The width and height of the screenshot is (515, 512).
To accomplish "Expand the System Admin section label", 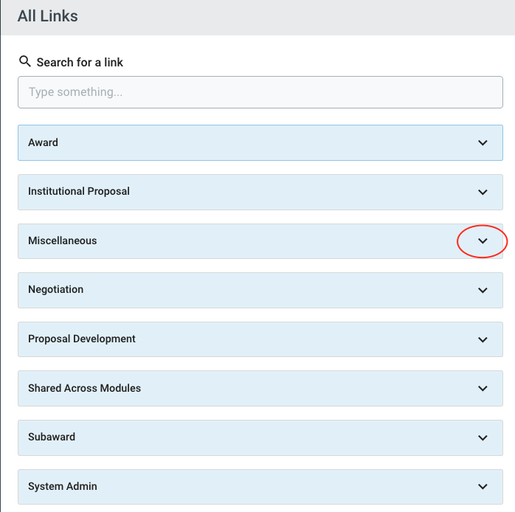I will point(63,486).
